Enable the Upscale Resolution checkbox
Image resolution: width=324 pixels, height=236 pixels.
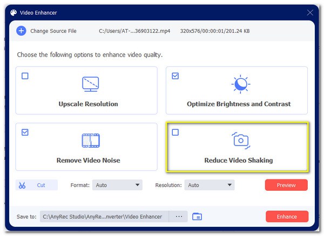click(x=25, y=76)
